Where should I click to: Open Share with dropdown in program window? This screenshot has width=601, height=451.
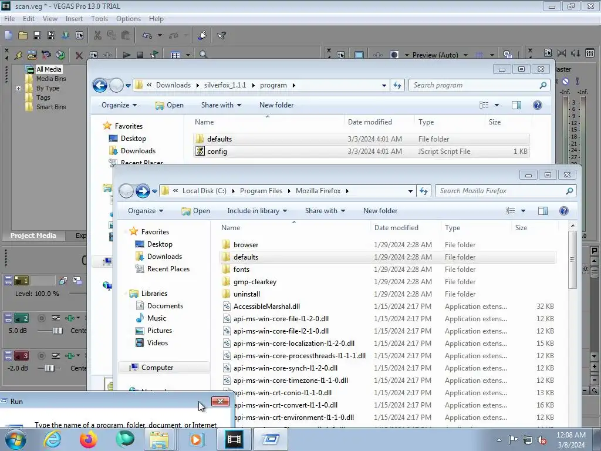tap(221, 105)
